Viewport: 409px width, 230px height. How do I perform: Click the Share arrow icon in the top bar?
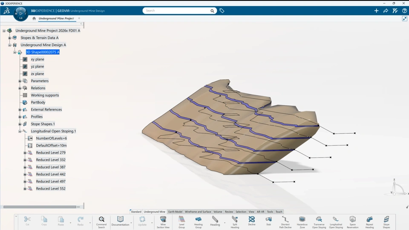click(386, 11)
